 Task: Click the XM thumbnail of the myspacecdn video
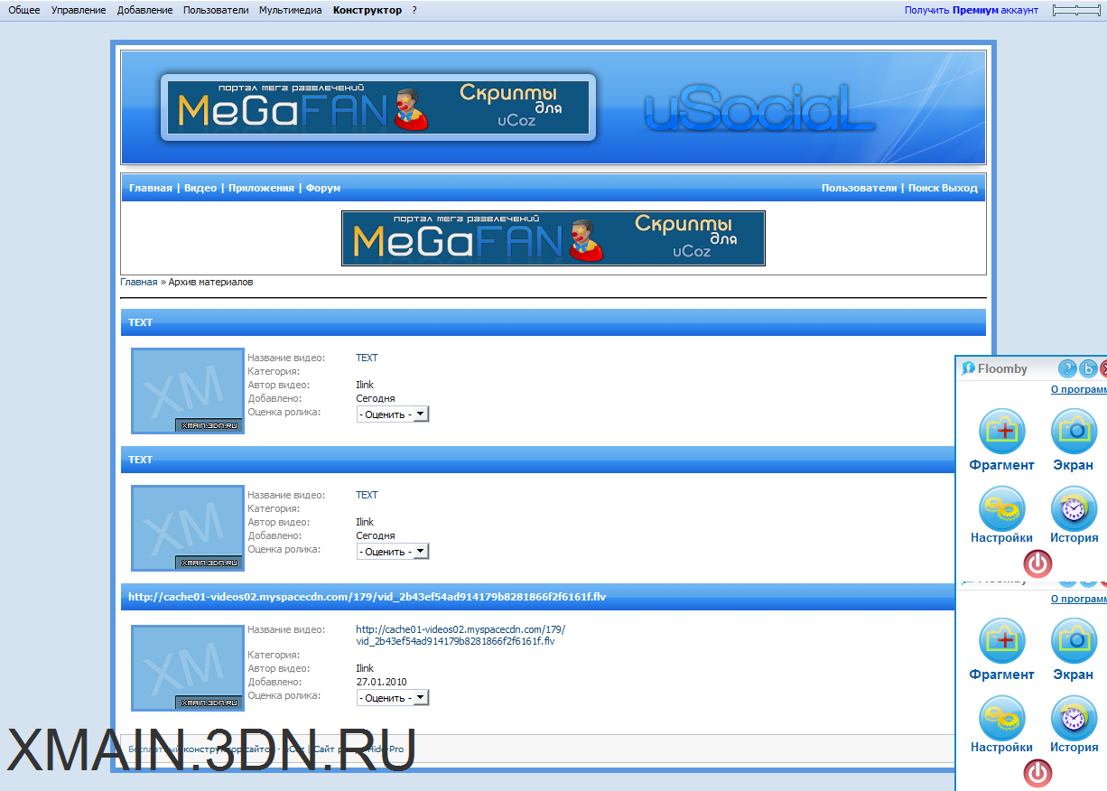[188, 667]
